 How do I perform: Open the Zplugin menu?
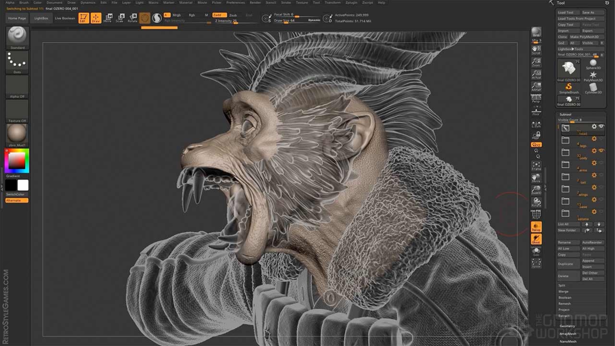coord(351,3)
